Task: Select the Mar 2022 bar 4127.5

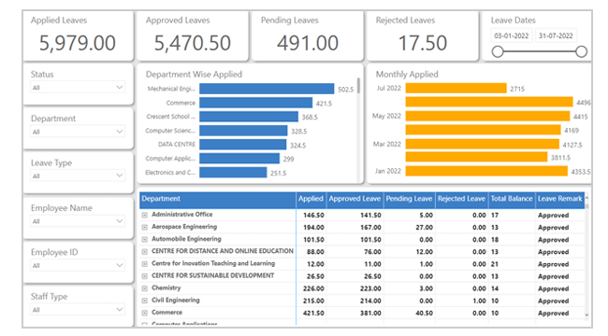Action: [483, 144]
